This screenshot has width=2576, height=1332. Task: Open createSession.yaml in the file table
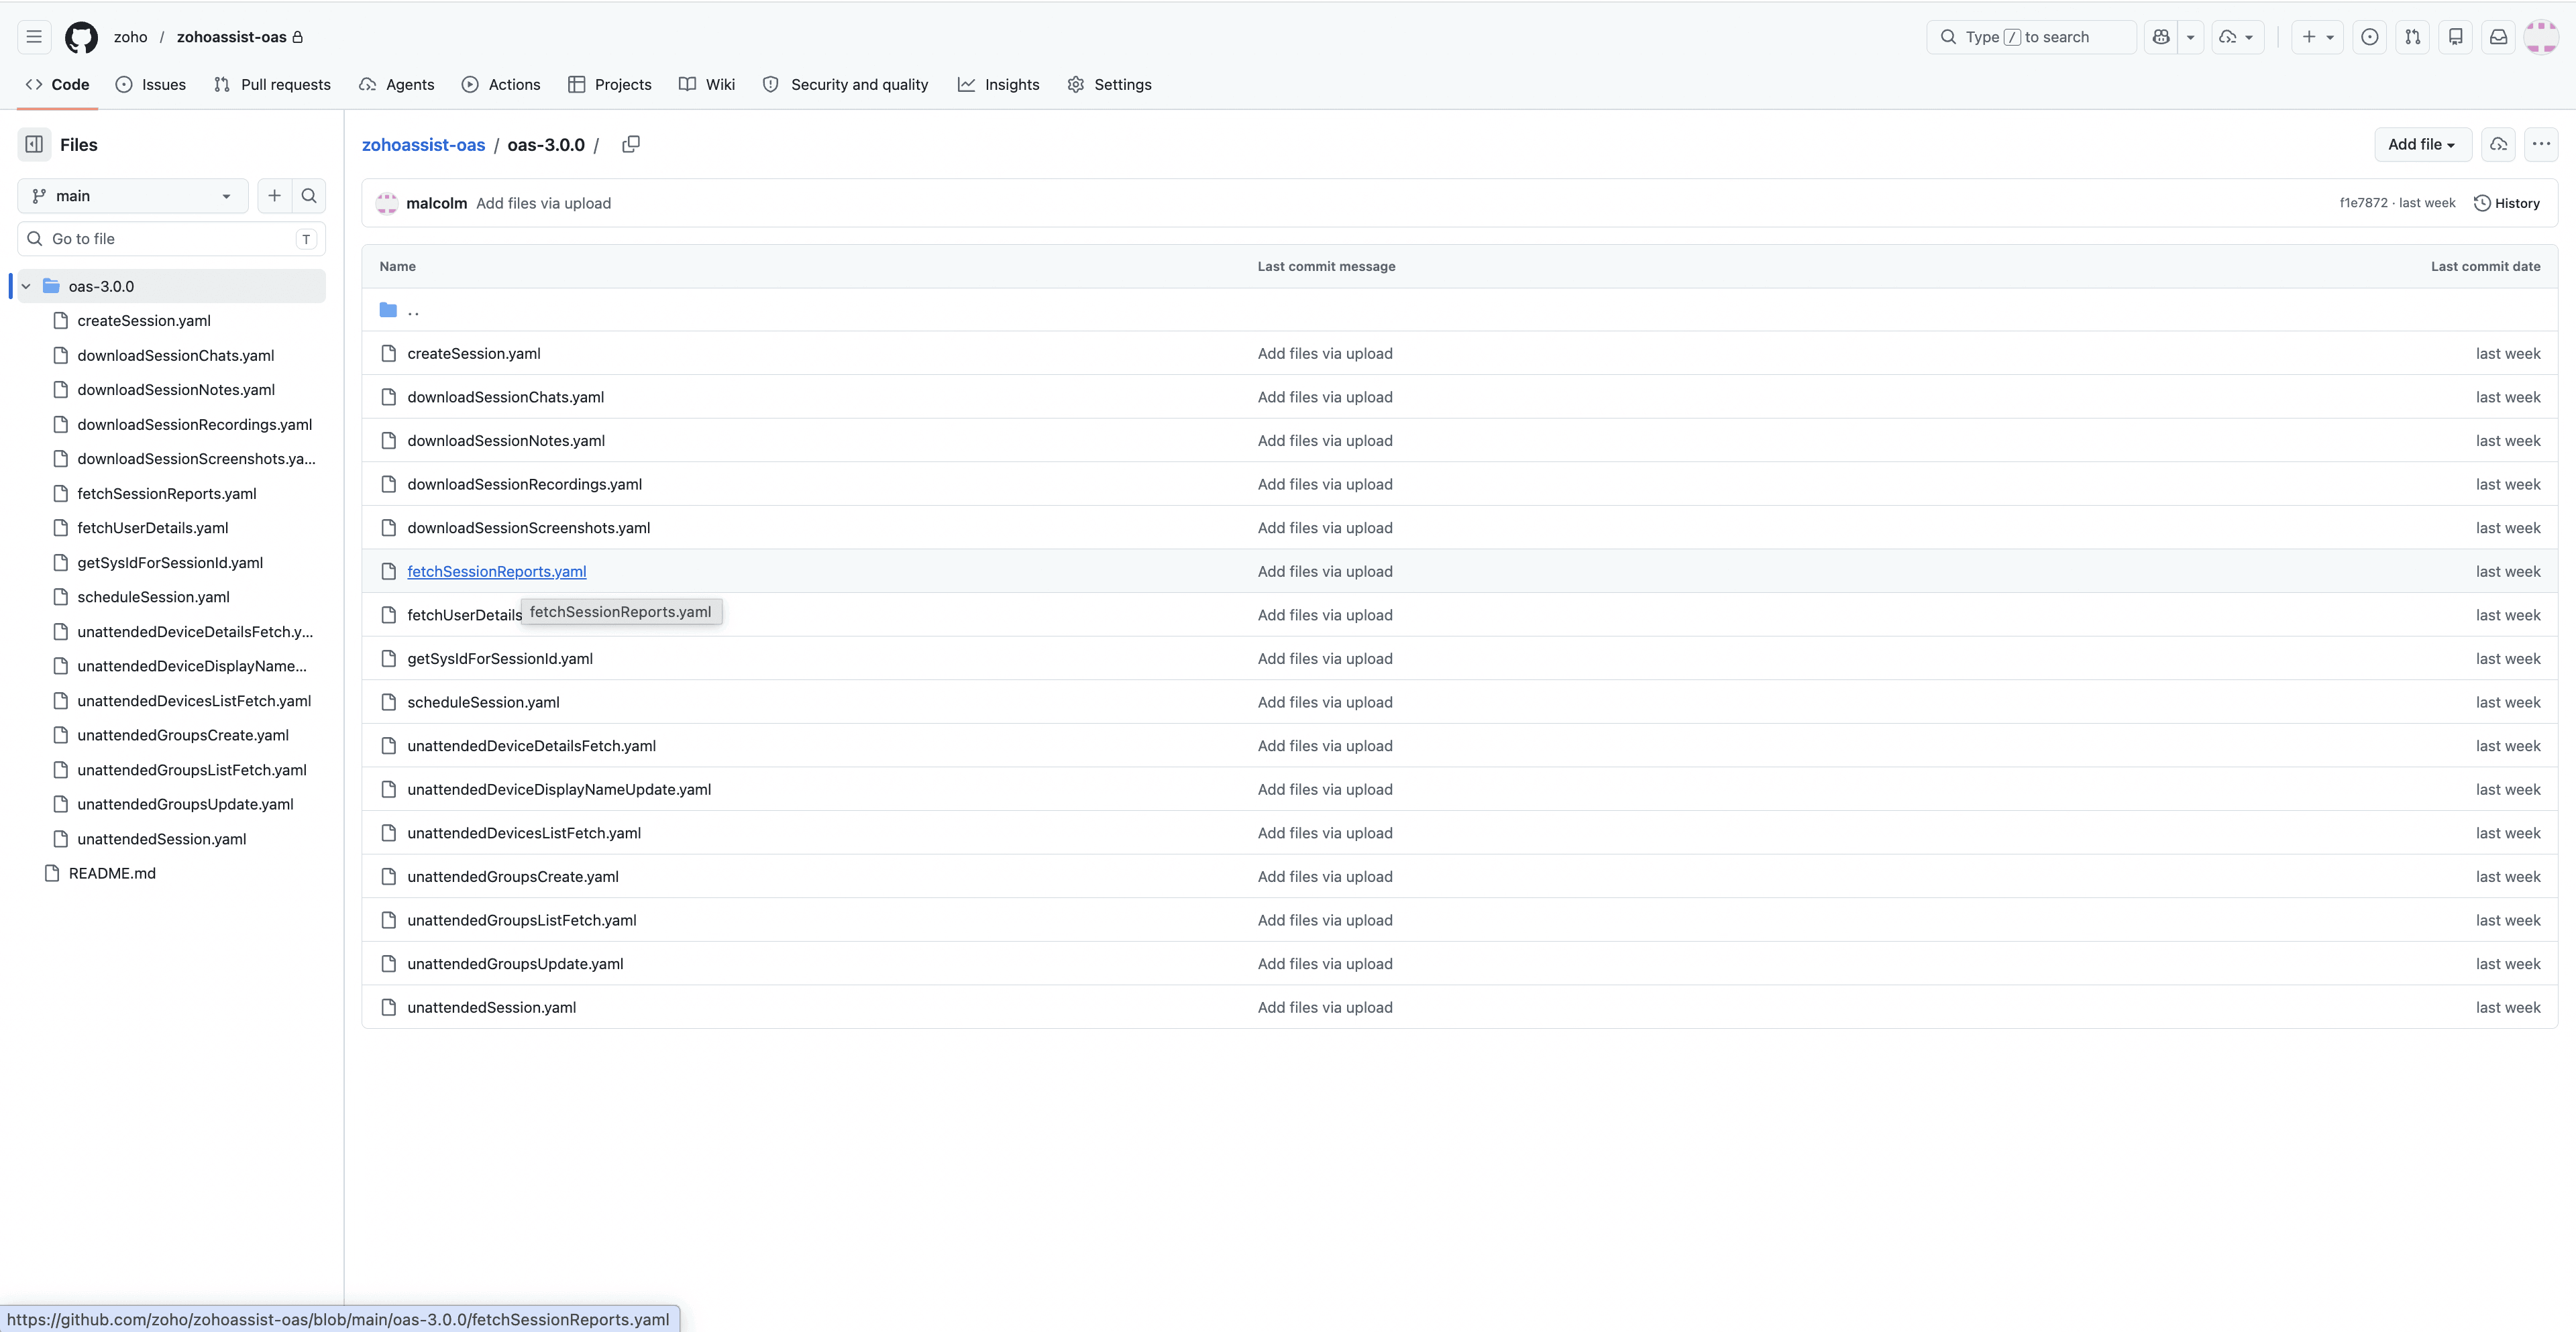pos(474,354)
